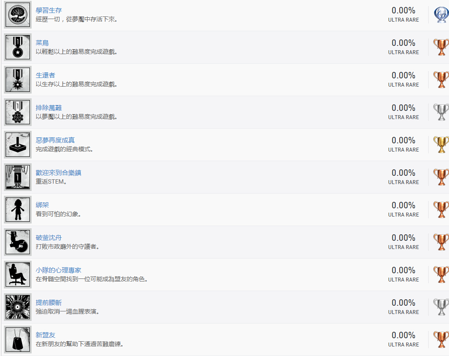Click the silver trophy icon in 排除萬難 row
Viewport: 449px width, 356px height.
coord(441,112)
